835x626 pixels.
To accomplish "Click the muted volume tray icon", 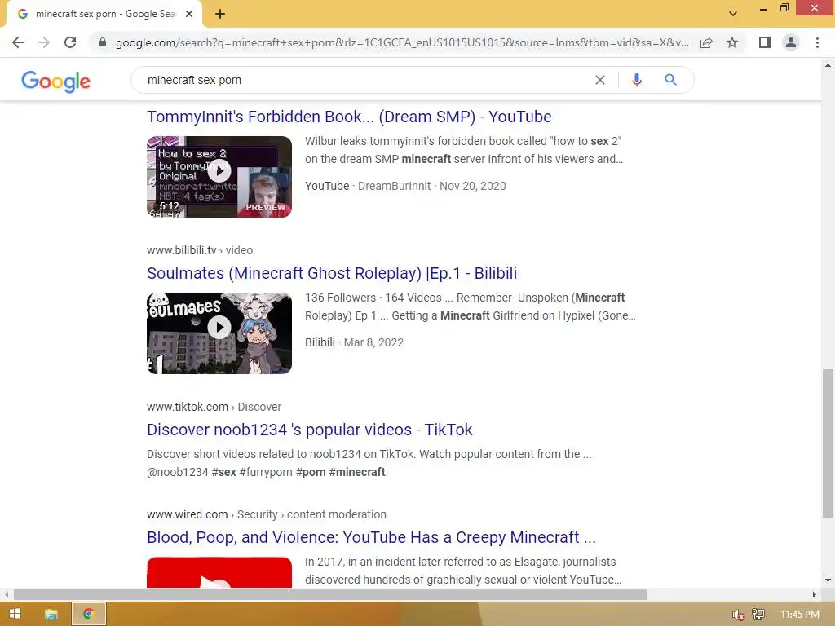I will coord(737,615).
